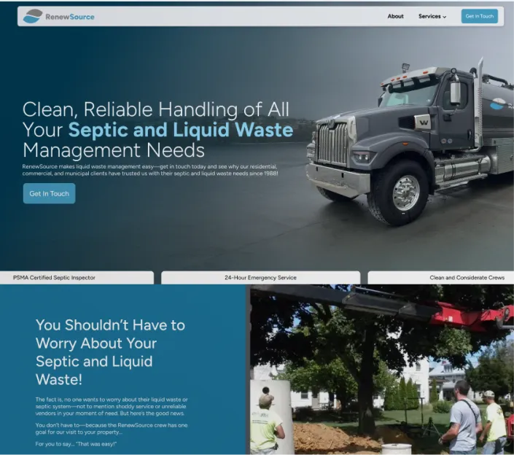Expand the Services dropdown menu
The height and width of the screenshot is (455, 514).
click(x=432, y=16)
